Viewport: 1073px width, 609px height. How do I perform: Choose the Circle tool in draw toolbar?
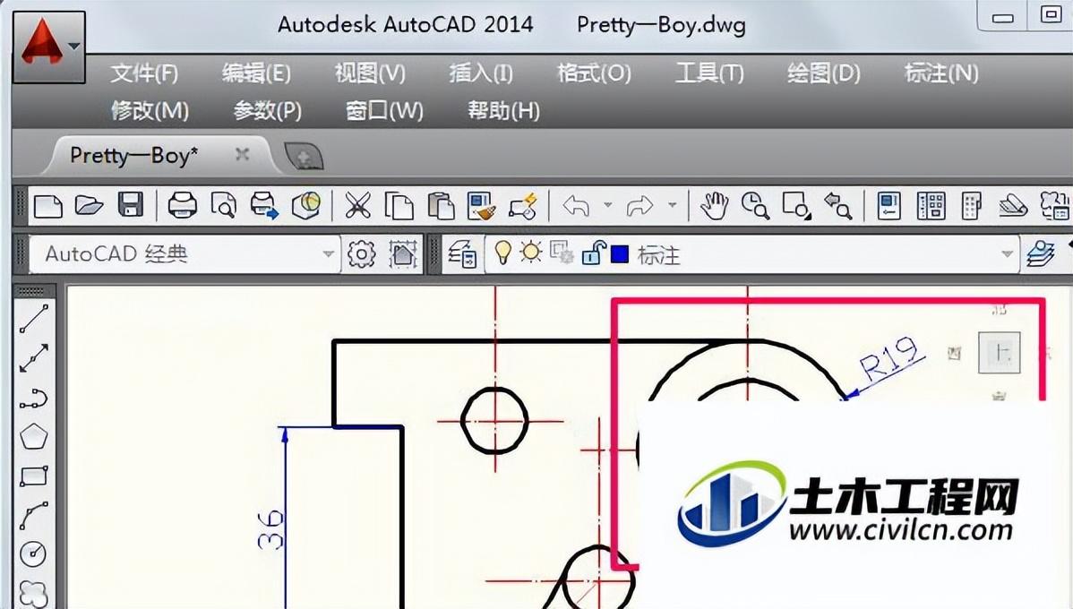pyautogui.click(x=34, y=553)
